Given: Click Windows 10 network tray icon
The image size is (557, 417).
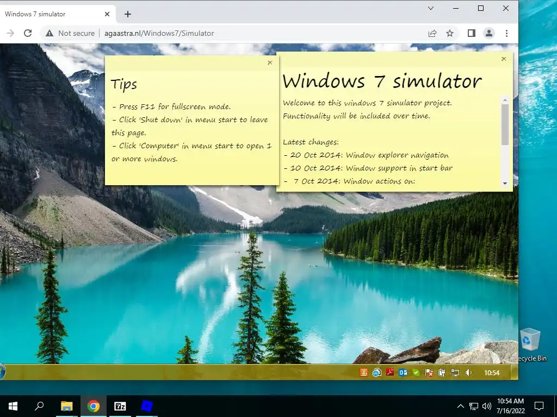Looking at the screenshot, I should [x=474, y=406].
